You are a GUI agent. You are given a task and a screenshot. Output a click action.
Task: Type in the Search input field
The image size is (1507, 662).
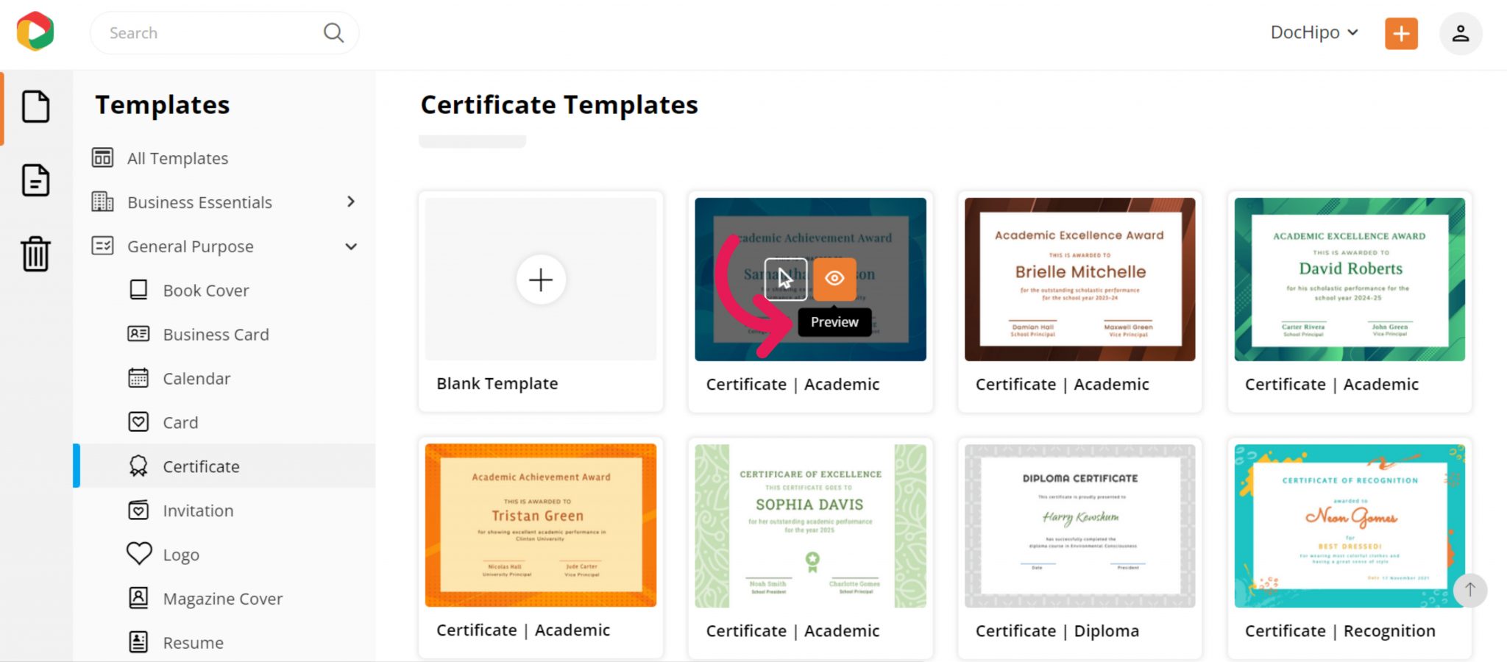coord(210,33)
